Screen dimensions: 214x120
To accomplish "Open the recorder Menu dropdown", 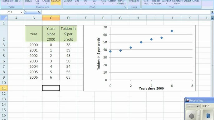I will [192, 106].
